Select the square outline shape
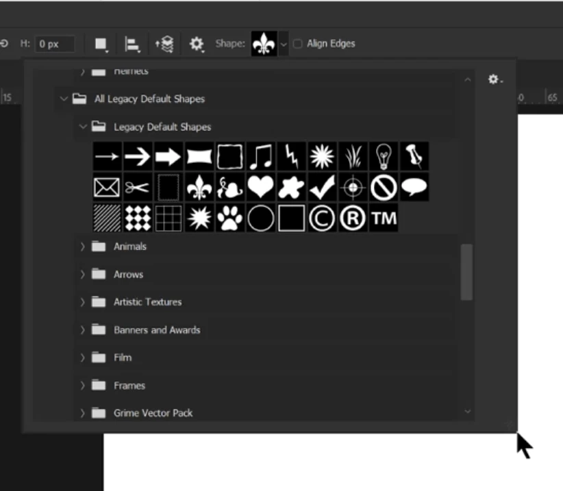 click(292, 218)
